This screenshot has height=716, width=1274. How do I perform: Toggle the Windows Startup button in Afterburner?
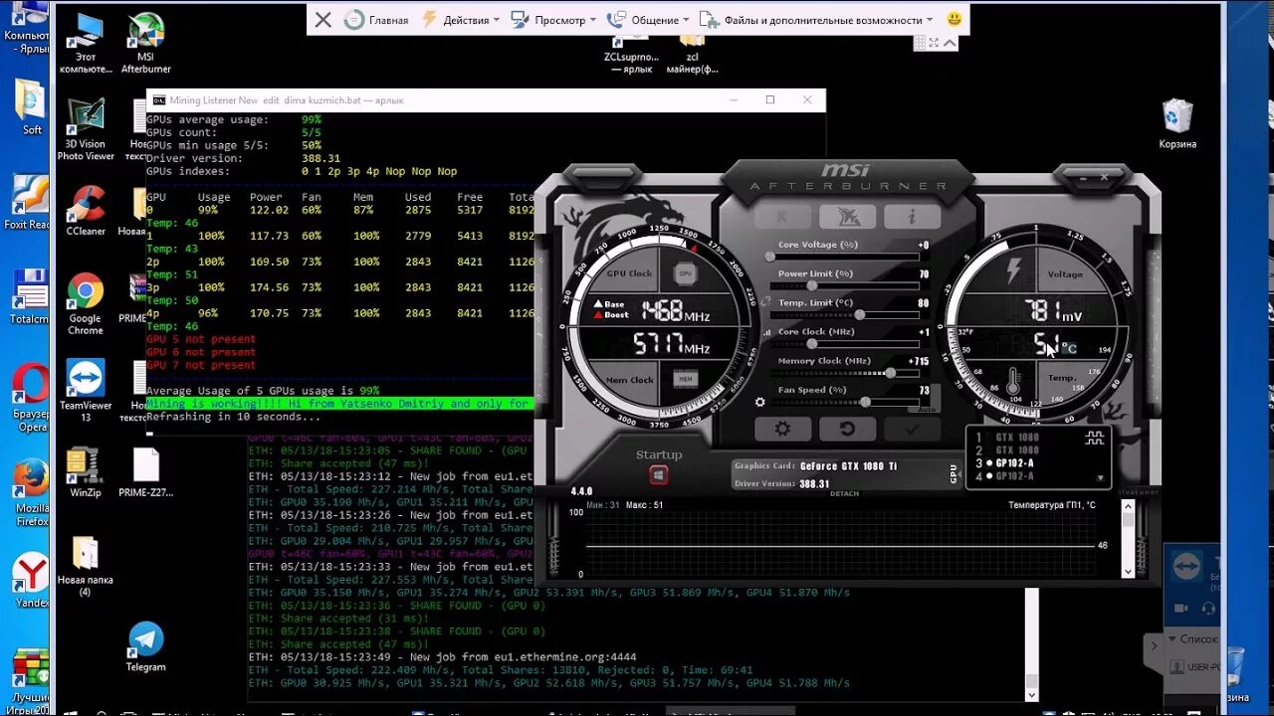point(658,475)
